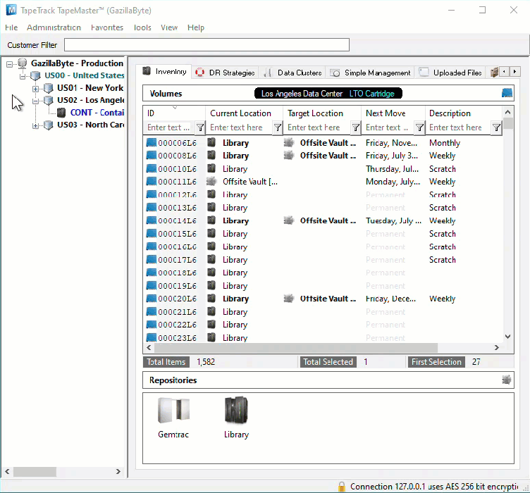Click the offsite vault icon in row 000C11L6
The width and height of the screenshot is (530, 493).
pyautogui.click(x=211, y=181)
